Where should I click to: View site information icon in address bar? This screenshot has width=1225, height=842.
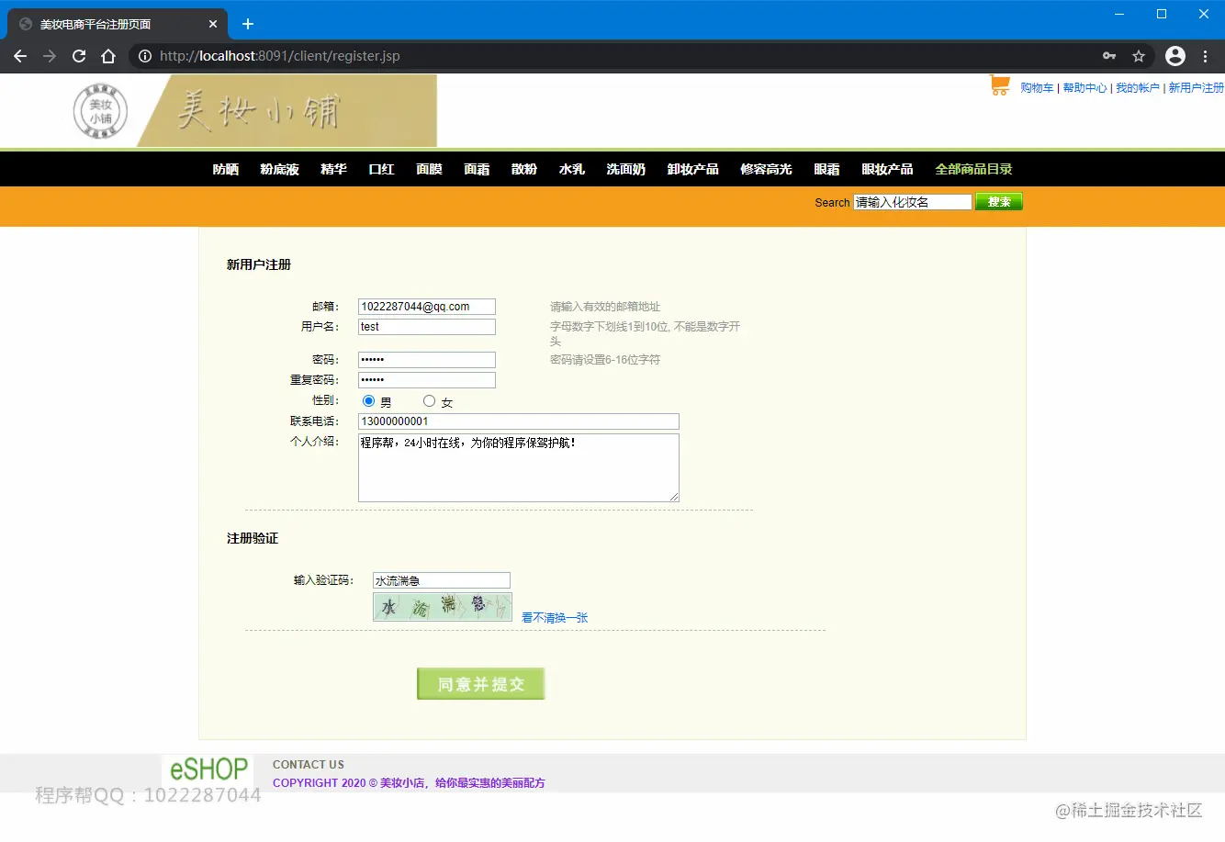pos(145,56)
